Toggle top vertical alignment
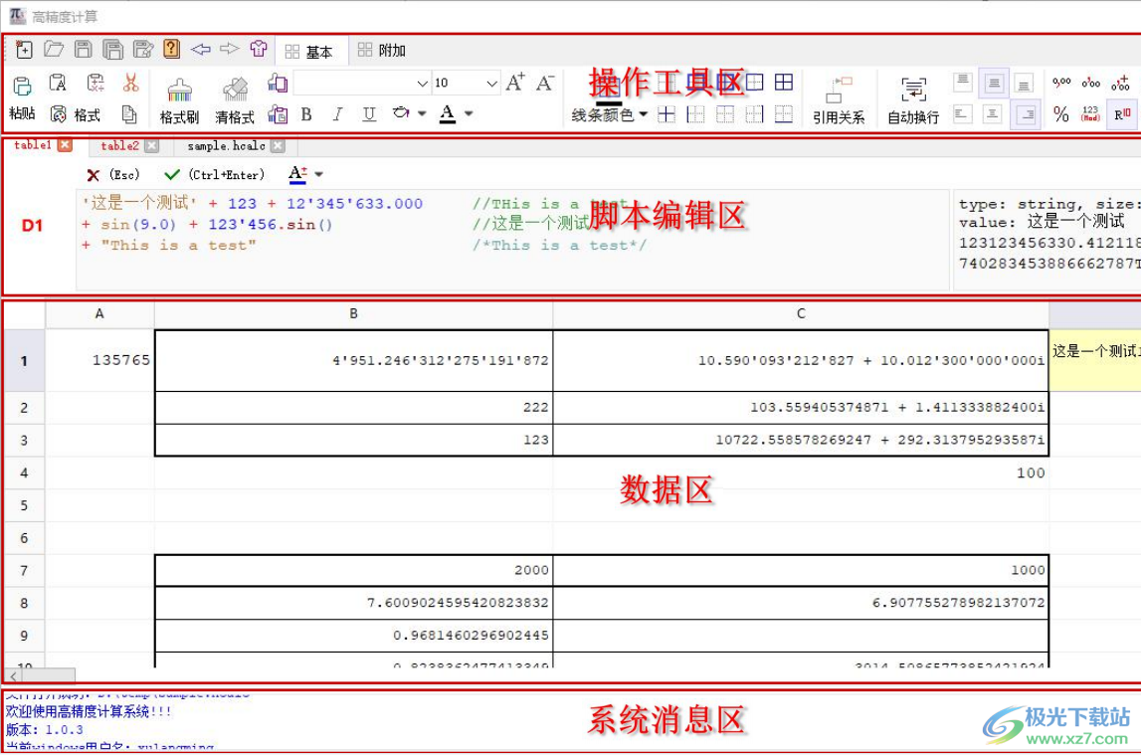1141x755 pixels. coord(963,83)
